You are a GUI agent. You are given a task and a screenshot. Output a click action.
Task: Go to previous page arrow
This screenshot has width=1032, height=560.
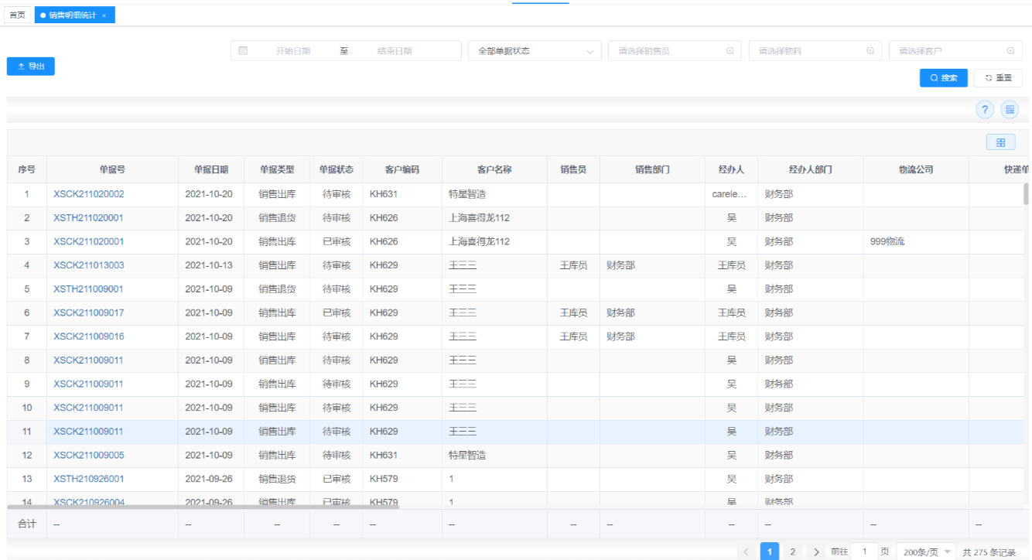click(x=746, y=552)
